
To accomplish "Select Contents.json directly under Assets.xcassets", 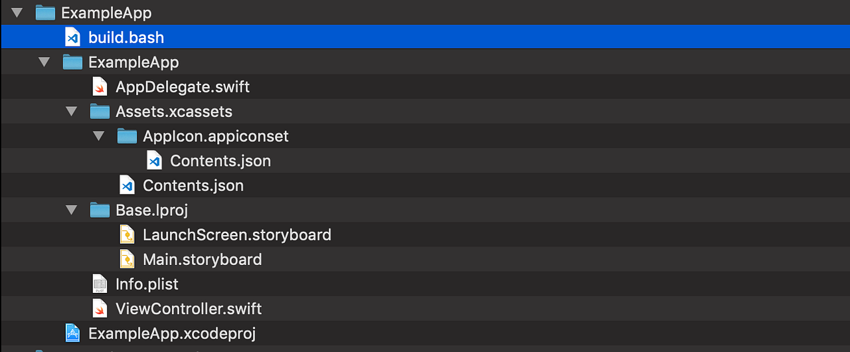I will coord(193,185).
